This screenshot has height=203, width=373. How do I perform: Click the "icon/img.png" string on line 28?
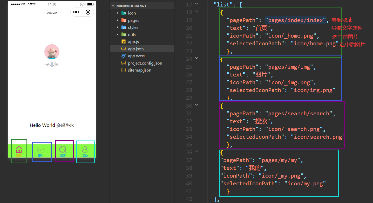tap(313, 90)
